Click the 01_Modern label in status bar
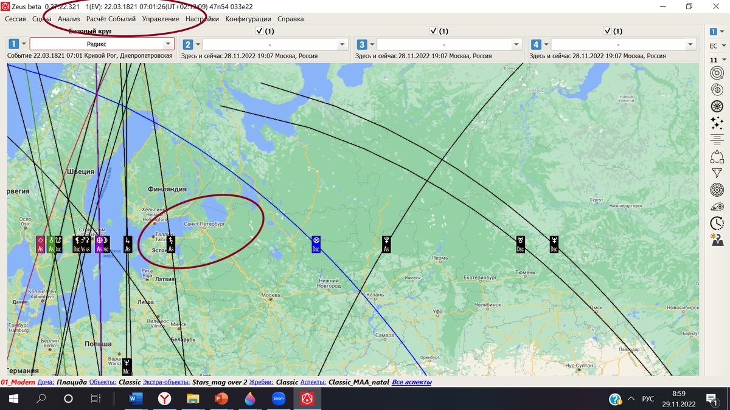730x410 pixels. 18,382
